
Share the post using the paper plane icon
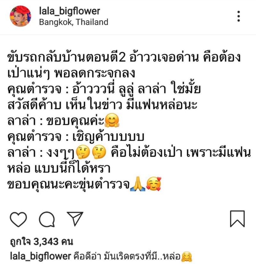pyautogui.click(x=75, y=219)
